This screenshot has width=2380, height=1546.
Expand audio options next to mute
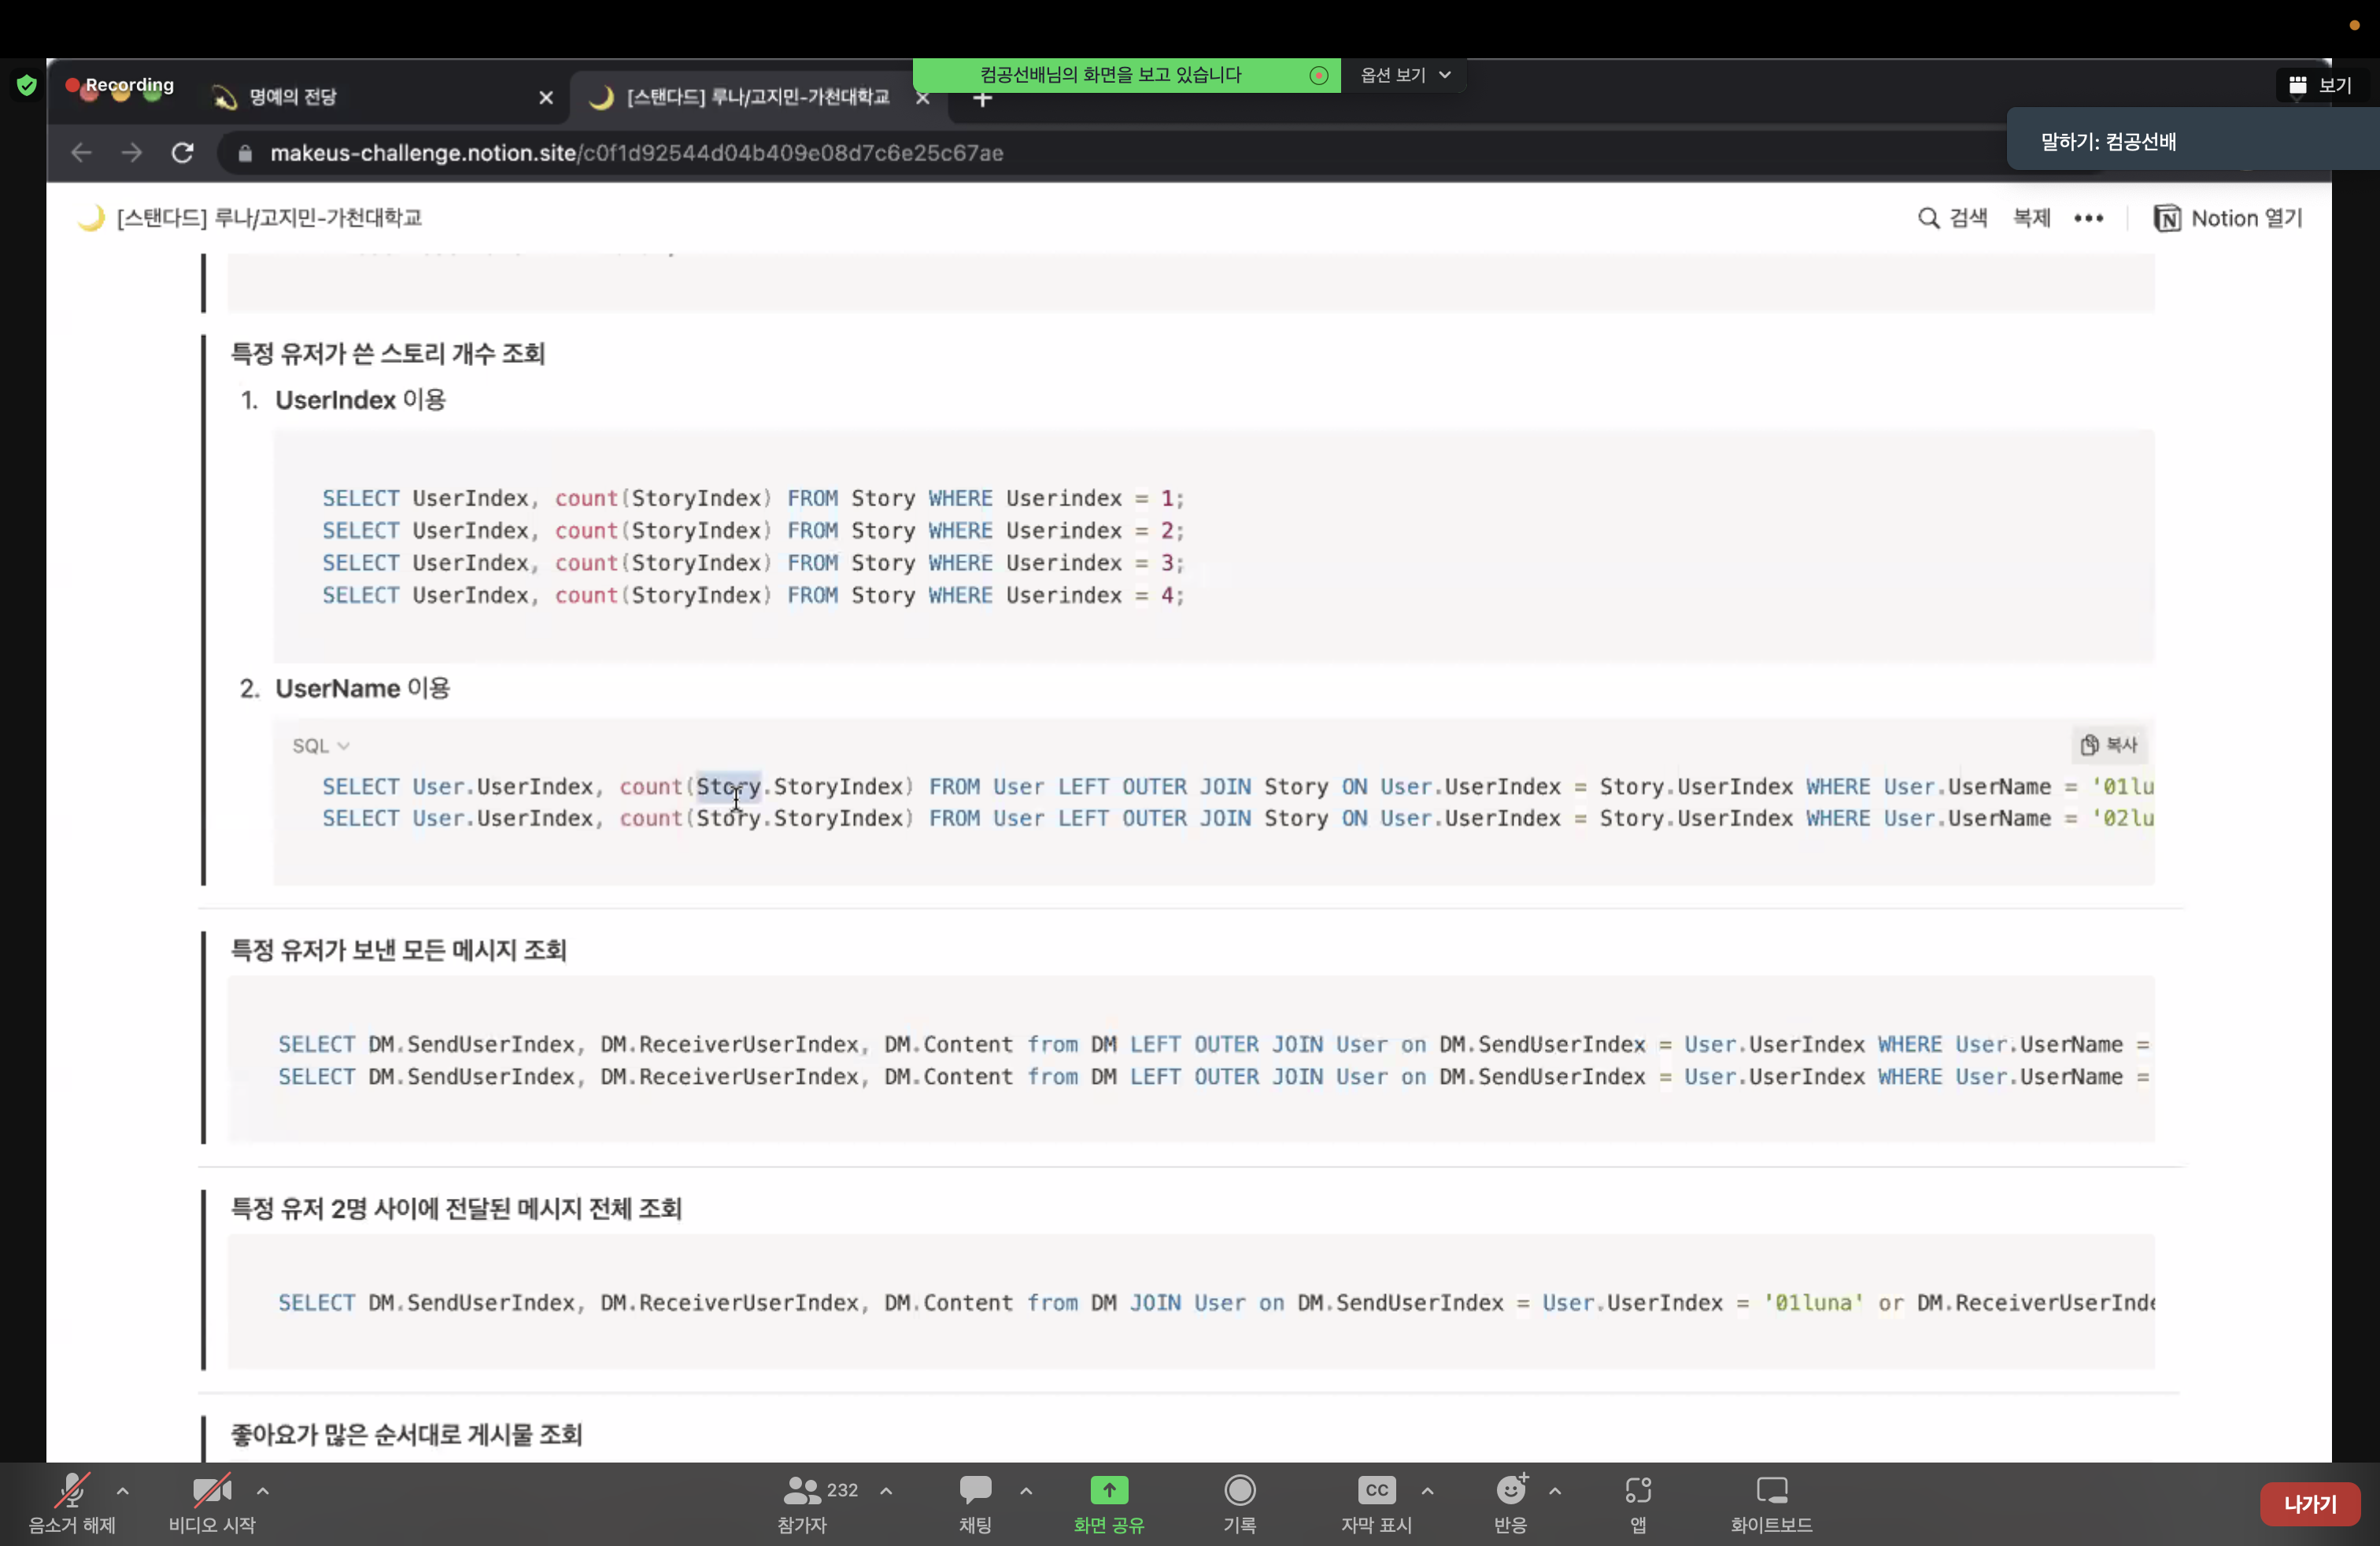click(123, 1490)
